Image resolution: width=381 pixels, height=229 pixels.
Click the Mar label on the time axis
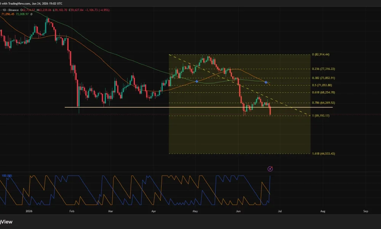tap(110, 211)
